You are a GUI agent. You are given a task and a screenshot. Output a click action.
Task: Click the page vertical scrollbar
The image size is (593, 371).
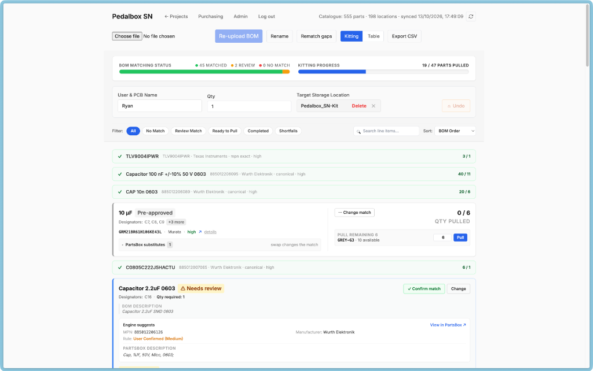click(x=587, y=36)
